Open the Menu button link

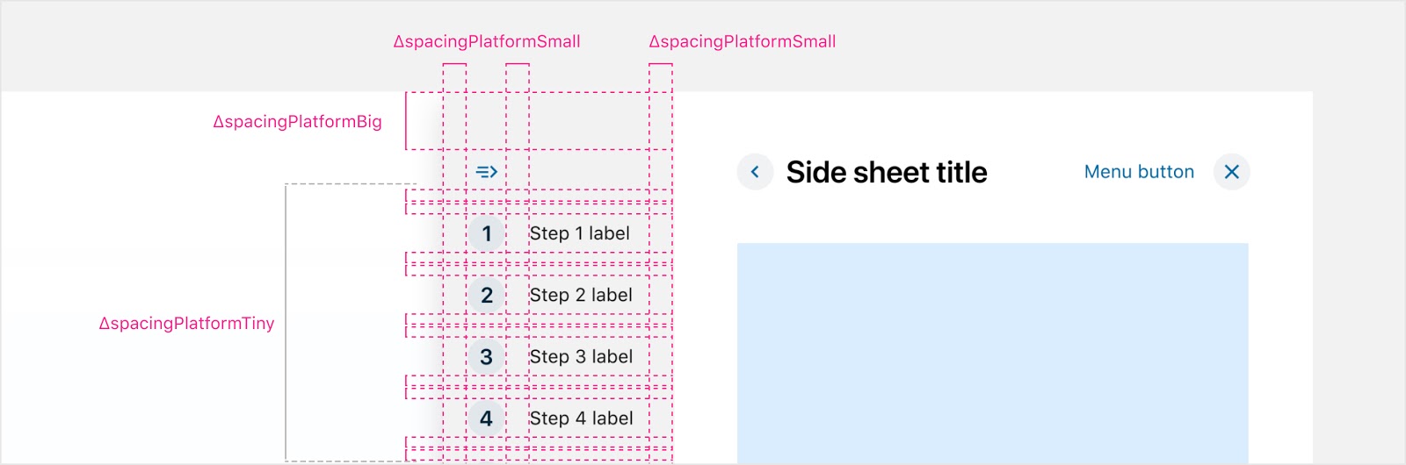click(x=1139, y=172)
